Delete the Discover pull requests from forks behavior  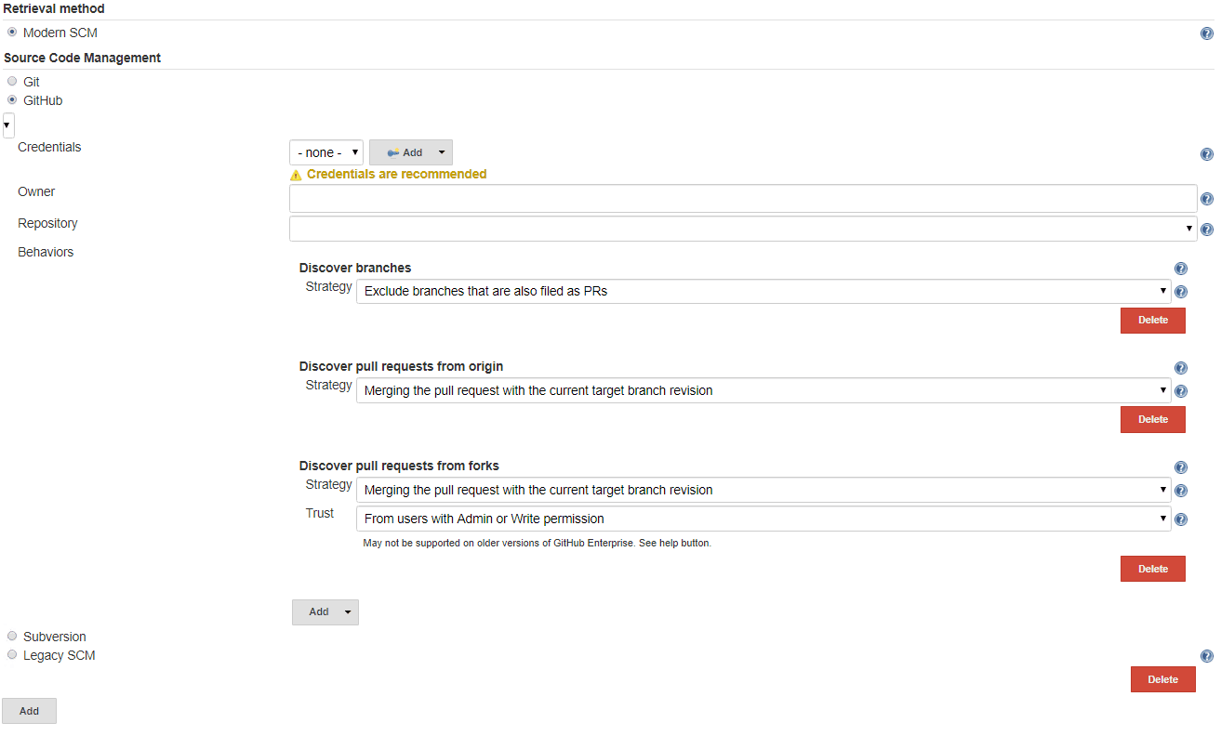pyautogui.click(x=1152, y=569)
